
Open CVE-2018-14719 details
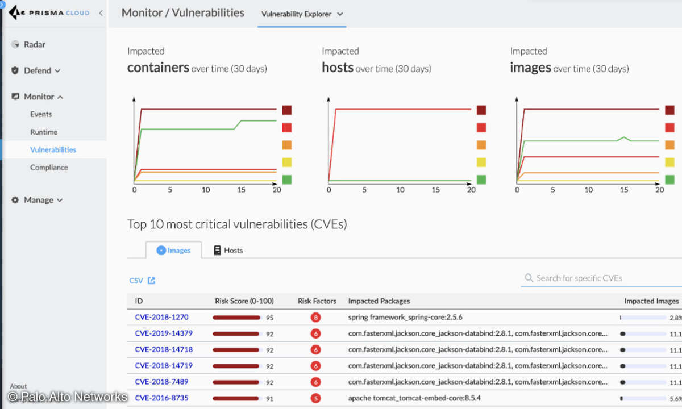[164, 366]
